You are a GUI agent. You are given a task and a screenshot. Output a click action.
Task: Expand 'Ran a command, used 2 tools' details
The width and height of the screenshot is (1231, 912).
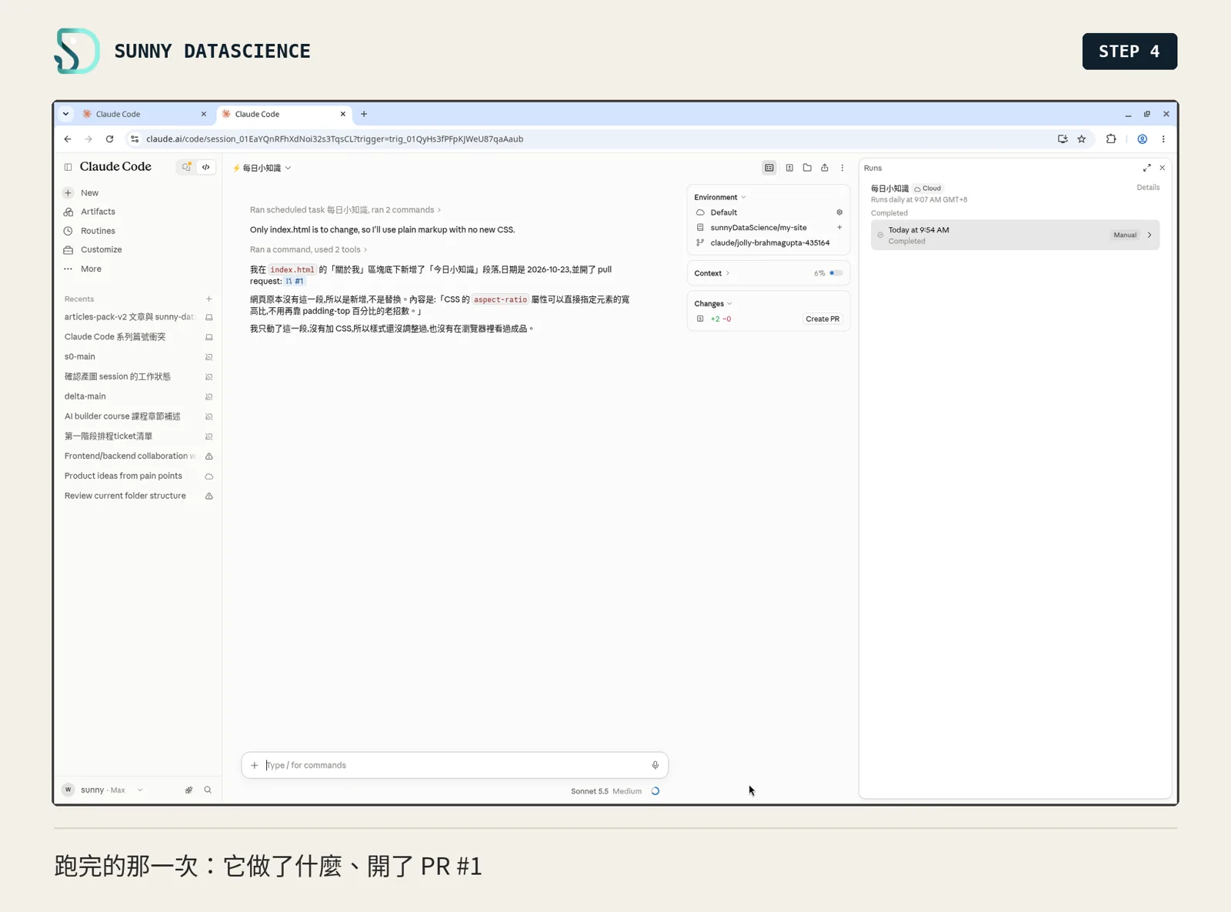pos(309,250)
